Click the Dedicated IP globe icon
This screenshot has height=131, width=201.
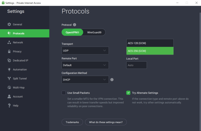tap(9, 60)
